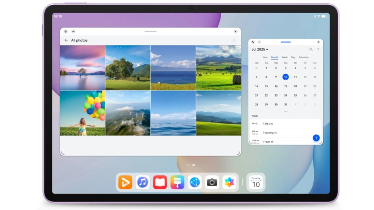This screenshot has height=210, width=374.
Task: Open the four-dot menu in photos window
Action: coord(235,40)
